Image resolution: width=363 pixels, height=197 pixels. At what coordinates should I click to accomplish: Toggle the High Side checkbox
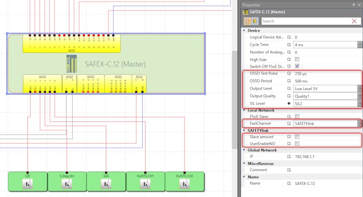[297, 59]
